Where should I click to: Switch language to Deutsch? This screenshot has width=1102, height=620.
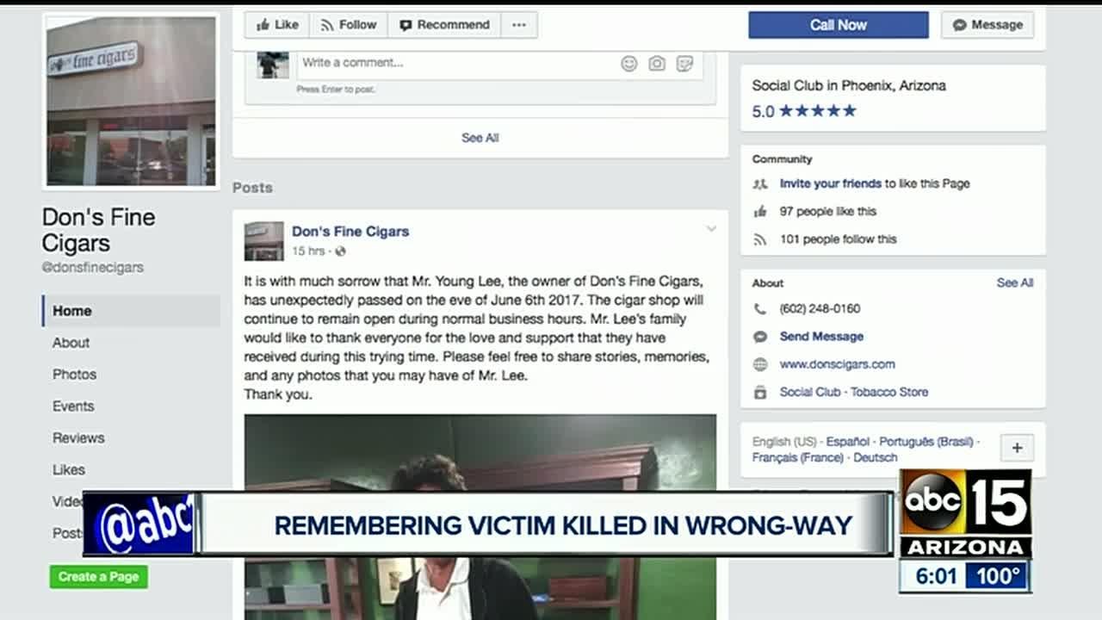876,458
